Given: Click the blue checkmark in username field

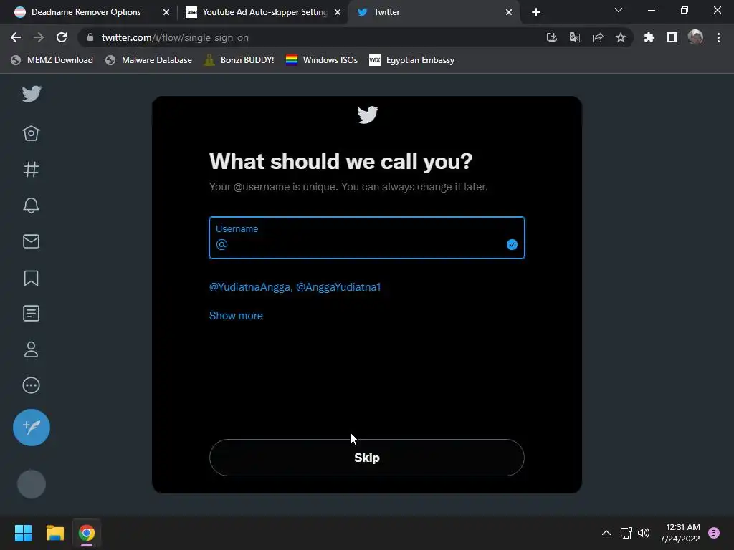Looking at the screenshot, I should (x=512, y=245).
